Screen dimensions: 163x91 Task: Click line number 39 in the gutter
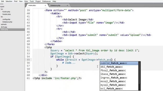tap(28, 10)
